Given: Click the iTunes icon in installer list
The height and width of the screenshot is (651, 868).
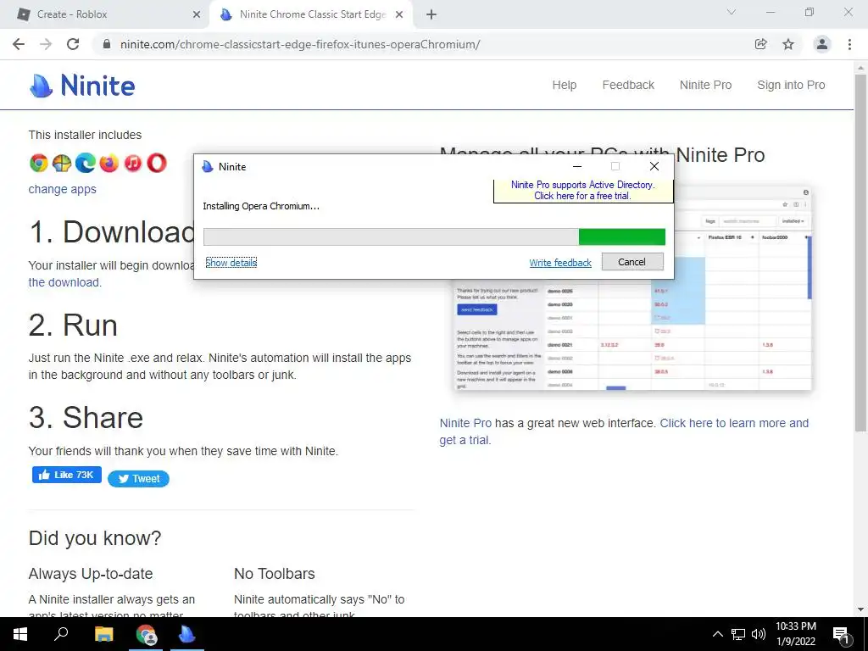Looking at the screenshot, I should pyautogui.click(x=133, y=163).
